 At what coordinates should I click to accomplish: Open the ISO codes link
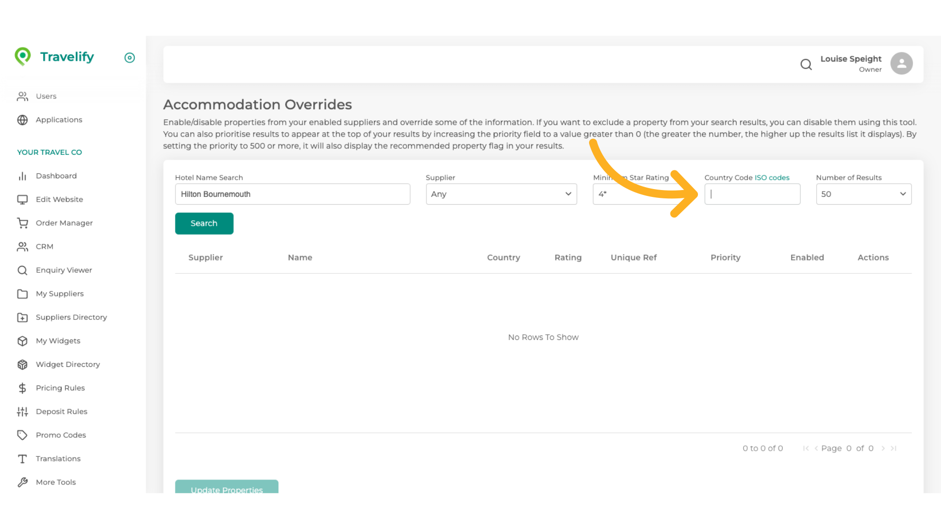(772, 177)
